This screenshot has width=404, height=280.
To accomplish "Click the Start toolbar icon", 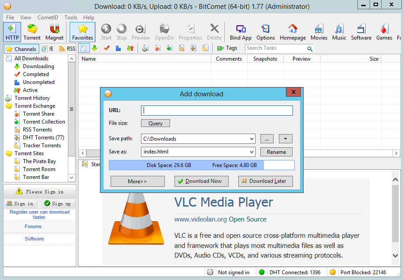I will tap(106, 32).
